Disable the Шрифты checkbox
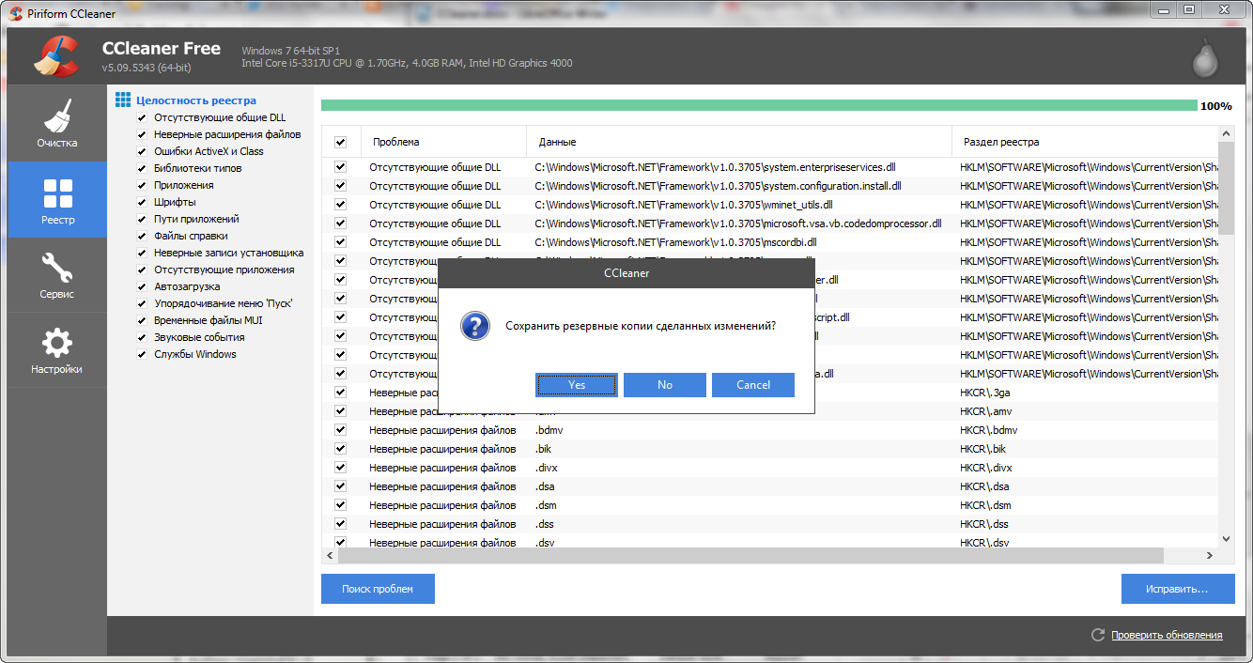The image size is (1253, 663). click(142, 202)
